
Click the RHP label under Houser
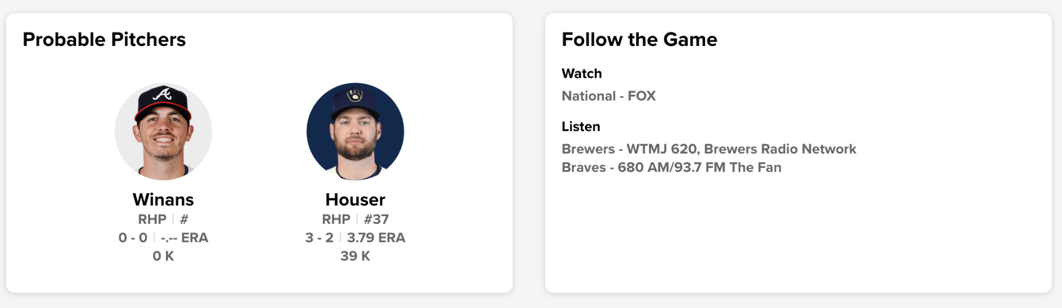click(336, 220)
